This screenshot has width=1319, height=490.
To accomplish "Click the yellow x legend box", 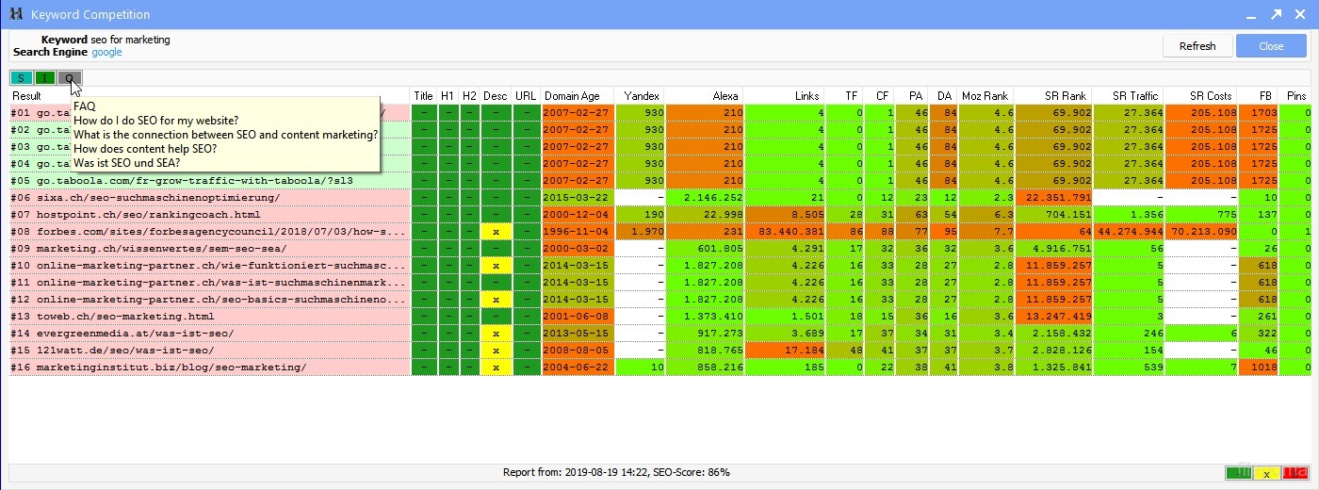I will pyautogui.click(x=1266, y=472).
